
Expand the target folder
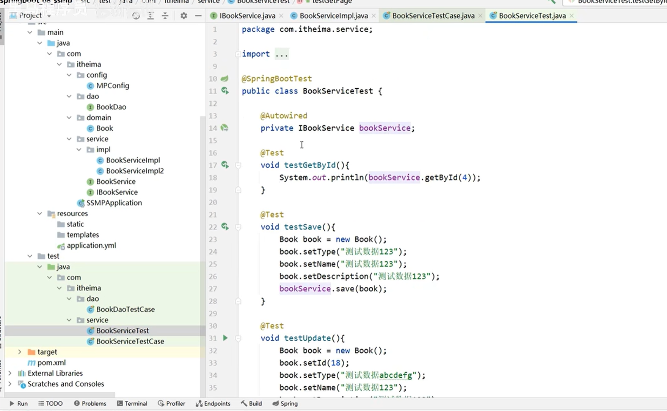tap(20, 352)
